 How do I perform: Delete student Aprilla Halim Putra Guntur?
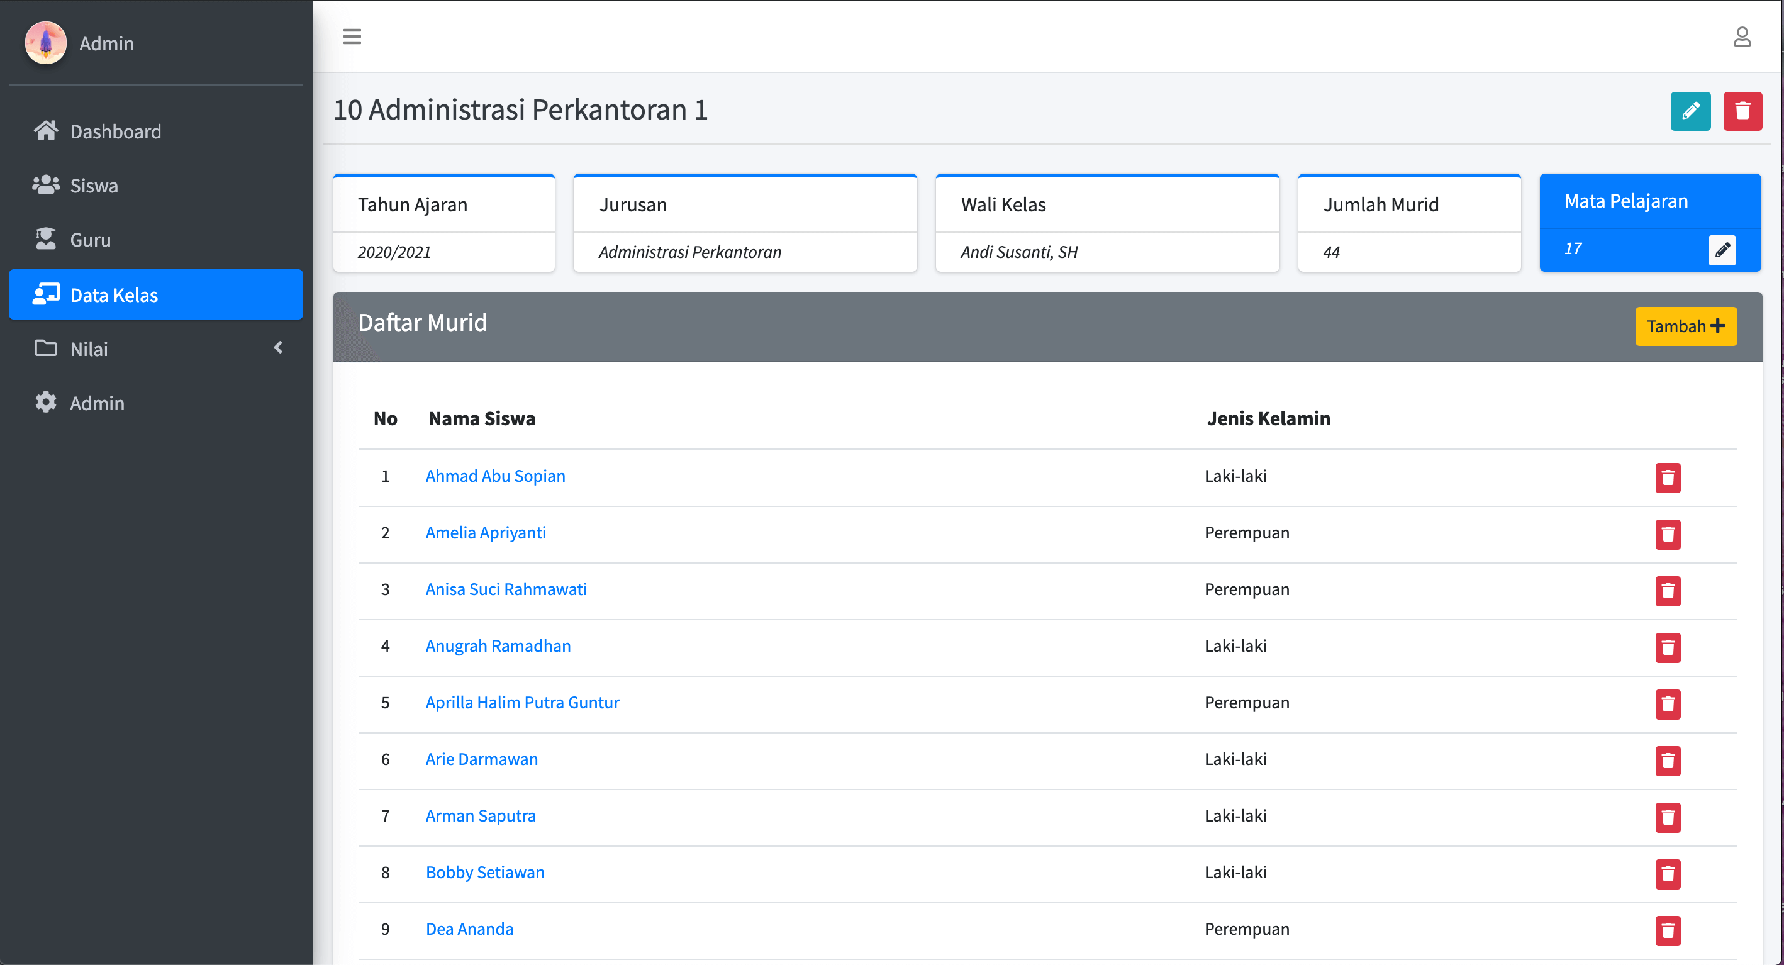tap(1668, 704)
